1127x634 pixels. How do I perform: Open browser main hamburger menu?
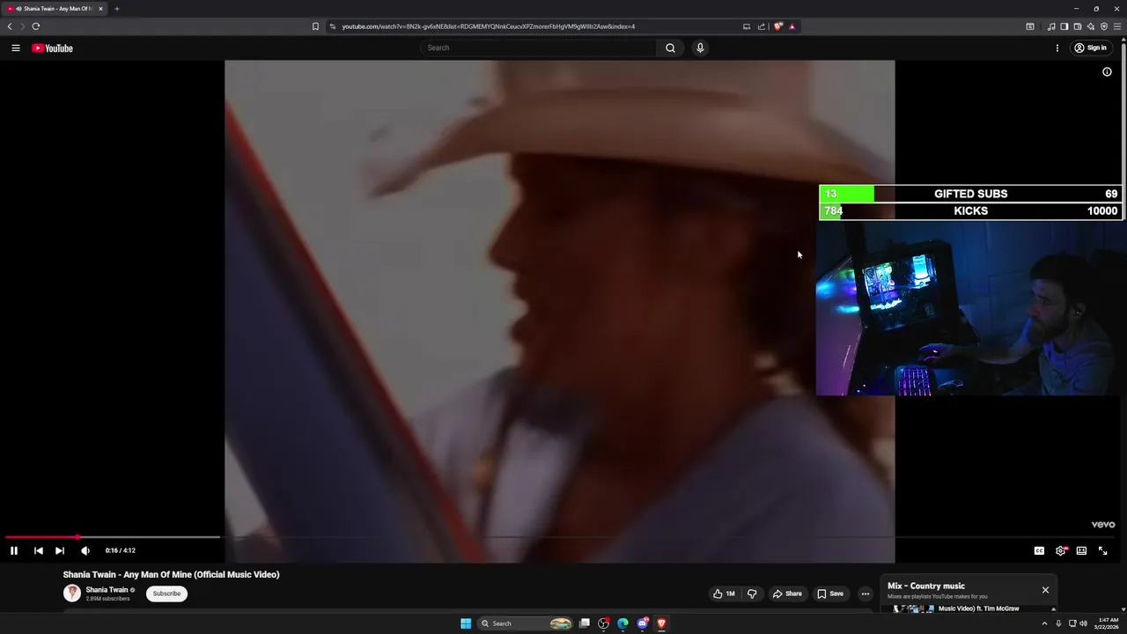1117,26
